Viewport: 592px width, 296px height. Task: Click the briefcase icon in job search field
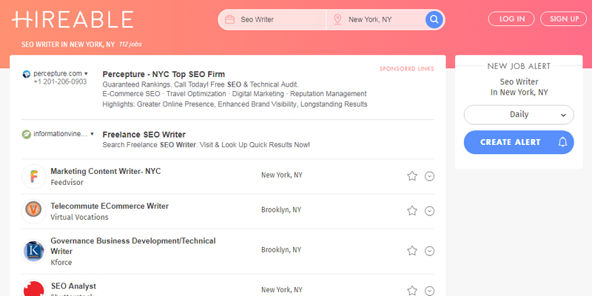229,19
